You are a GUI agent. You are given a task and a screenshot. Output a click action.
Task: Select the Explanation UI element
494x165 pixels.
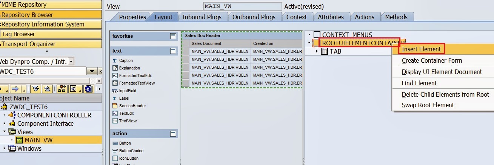click(x=129, y=68)
